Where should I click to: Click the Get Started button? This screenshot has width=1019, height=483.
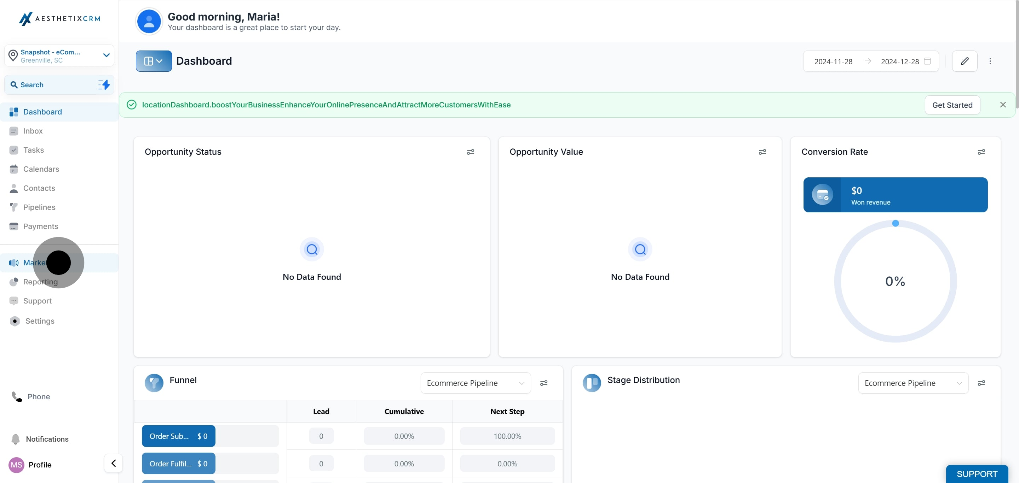point(952,105)
